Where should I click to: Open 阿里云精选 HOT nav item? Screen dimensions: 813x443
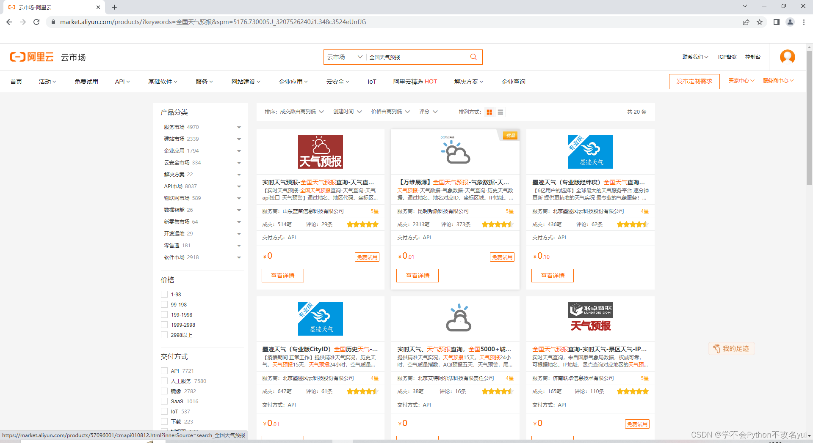(415, 82)
